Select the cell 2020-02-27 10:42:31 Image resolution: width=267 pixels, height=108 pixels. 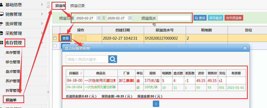123,38
